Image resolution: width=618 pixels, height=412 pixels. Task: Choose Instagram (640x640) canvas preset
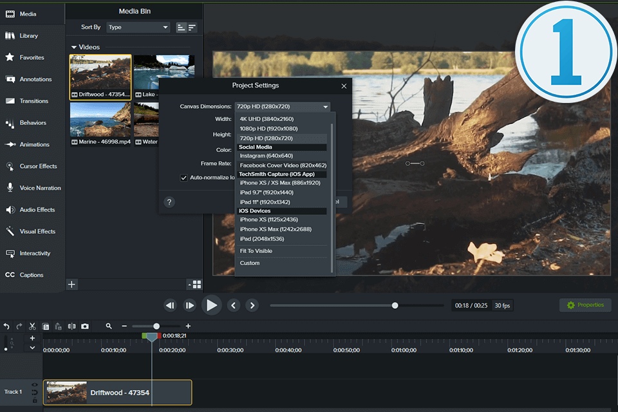[267, 156]
